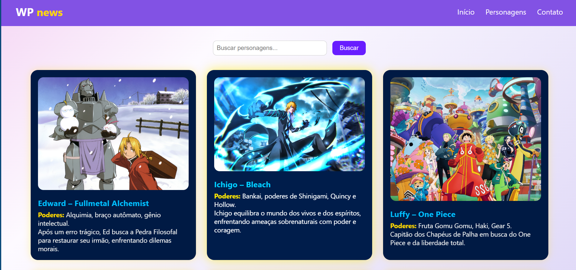Viewport: 576px width, 270px height.
Task: Click the yellow 'news' word in logo
Action: (50, 13)
